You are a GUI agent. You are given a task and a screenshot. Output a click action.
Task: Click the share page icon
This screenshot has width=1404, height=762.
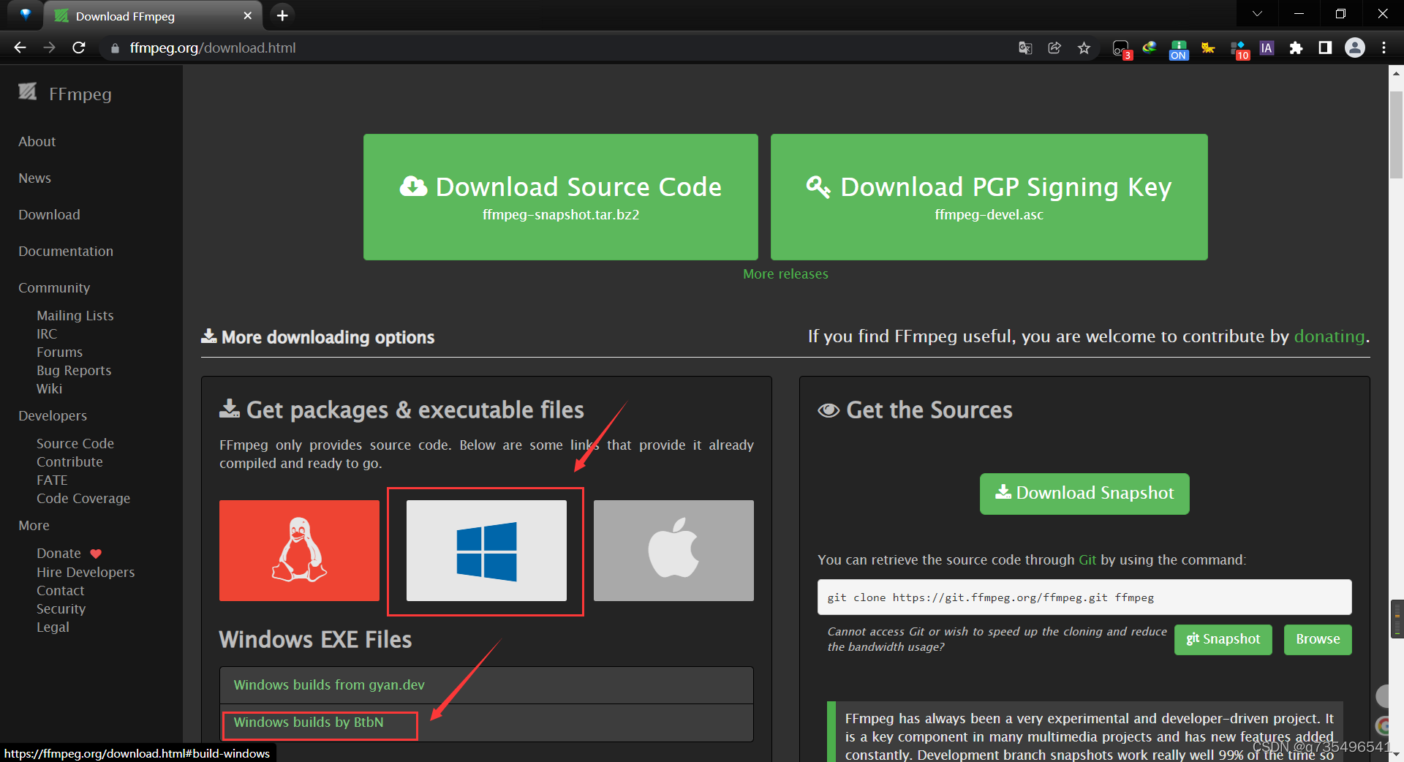(x=1054, y=48)
